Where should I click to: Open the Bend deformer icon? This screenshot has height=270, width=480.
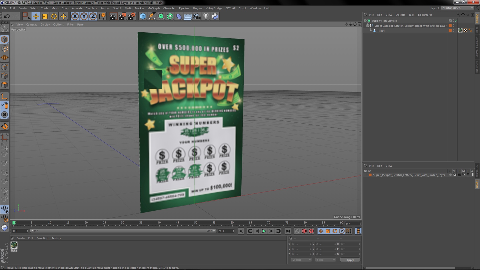pyautogui.click(x=179, y=16)
